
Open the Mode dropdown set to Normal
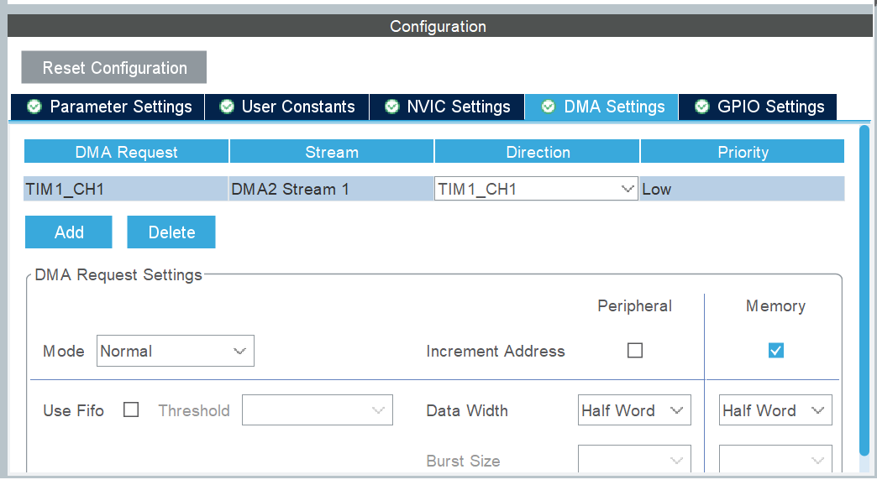(x=175, y=351)
